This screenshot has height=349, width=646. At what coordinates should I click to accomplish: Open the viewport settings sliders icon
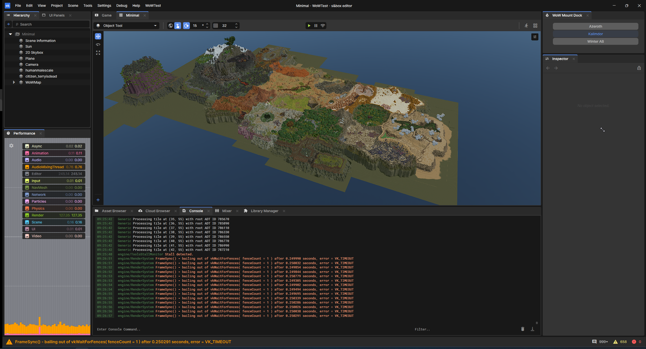click(535, 37)
